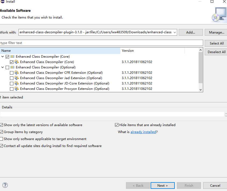
Task: Click the help question mark icon
Action: [x=5, y=185]
